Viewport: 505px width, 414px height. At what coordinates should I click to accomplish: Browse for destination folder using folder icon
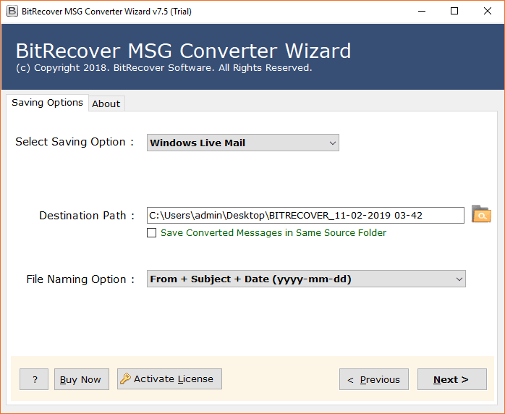click(x=480, y=214)
